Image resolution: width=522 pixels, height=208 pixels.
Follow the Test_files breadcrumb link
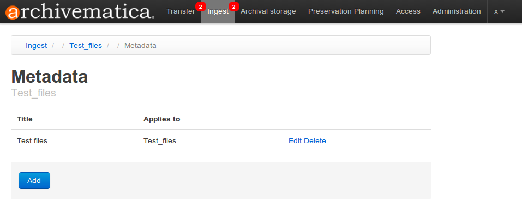(x=86, y=46)
